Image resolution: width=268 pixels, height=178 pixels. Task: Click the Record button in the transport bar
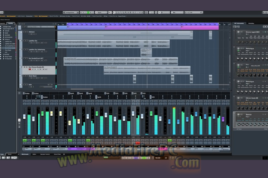[x=148, y=158]
